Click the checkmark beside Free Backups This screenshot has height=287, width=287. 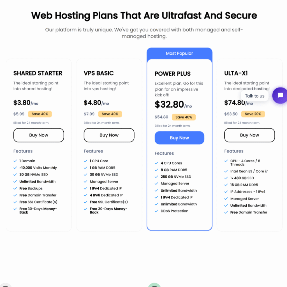pos(15,188)
